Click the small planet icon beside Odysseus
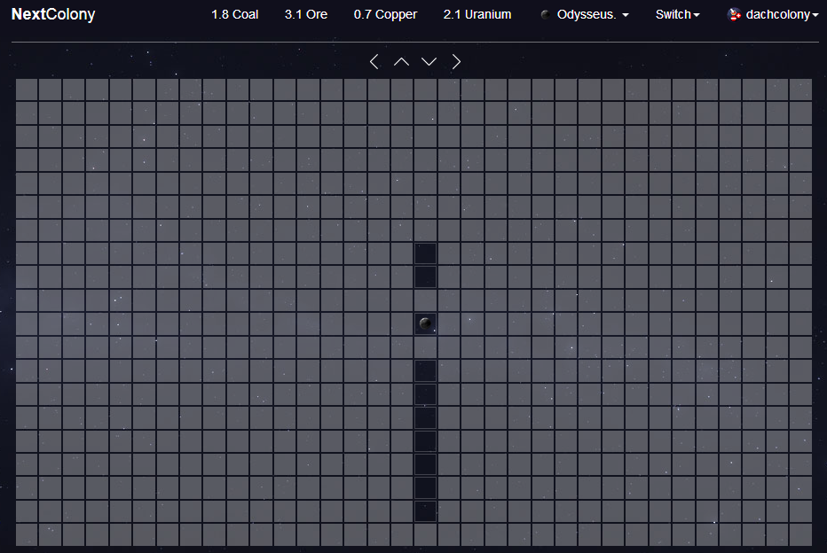 (x=546, y=15)
